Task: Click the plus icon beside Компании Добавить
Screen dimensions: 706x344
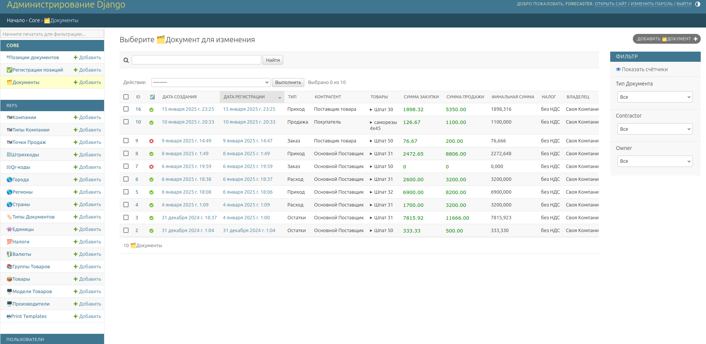Action: [75, 118]
